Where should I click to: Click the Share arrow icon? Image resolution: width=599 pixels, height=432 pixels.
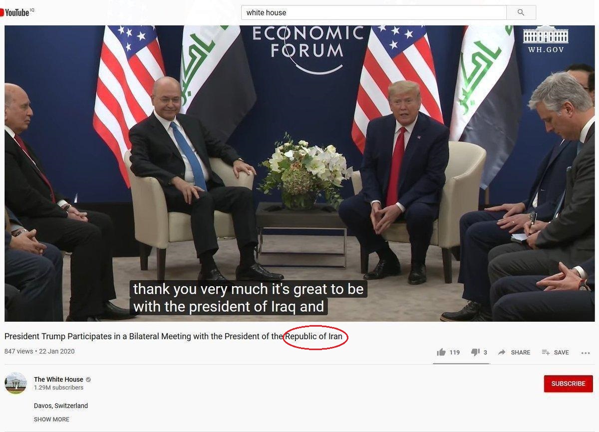pyautogui.click(x=502, y=352)
